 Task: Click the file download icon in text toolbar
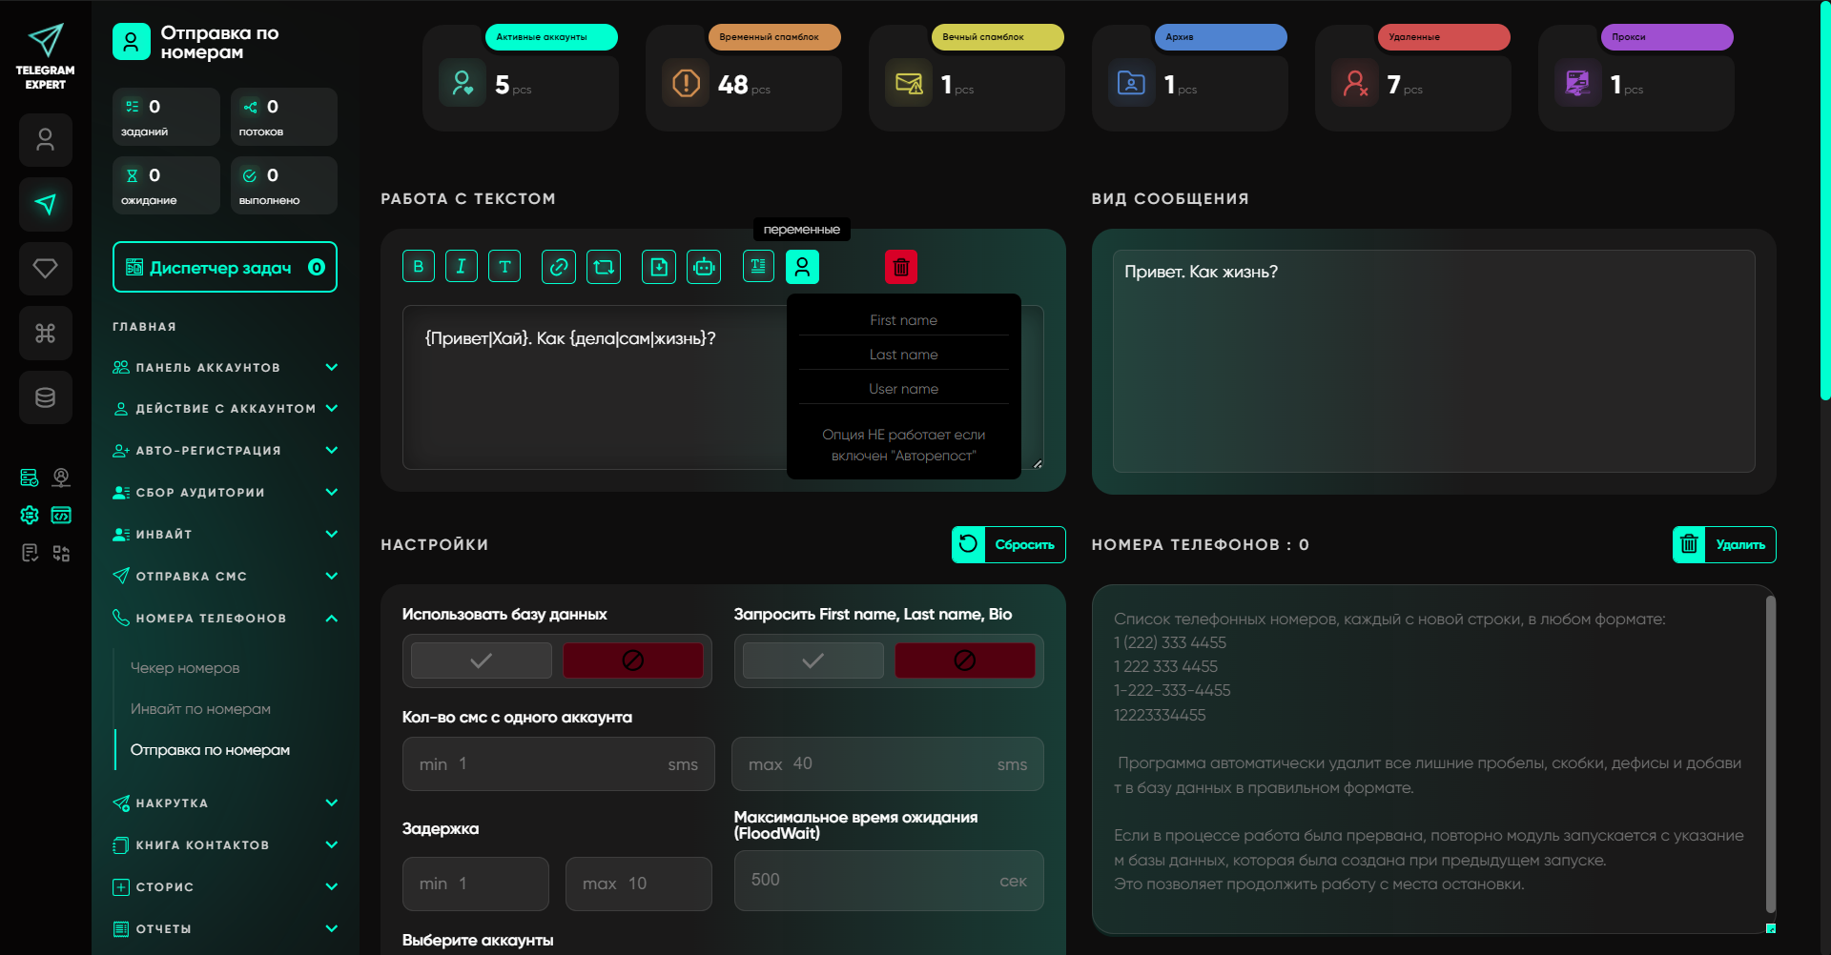point(659,267)
